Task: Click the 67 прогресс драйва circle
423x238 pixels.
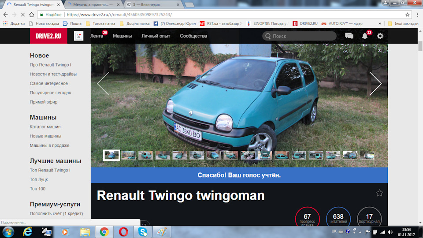Action: [307, 217]
